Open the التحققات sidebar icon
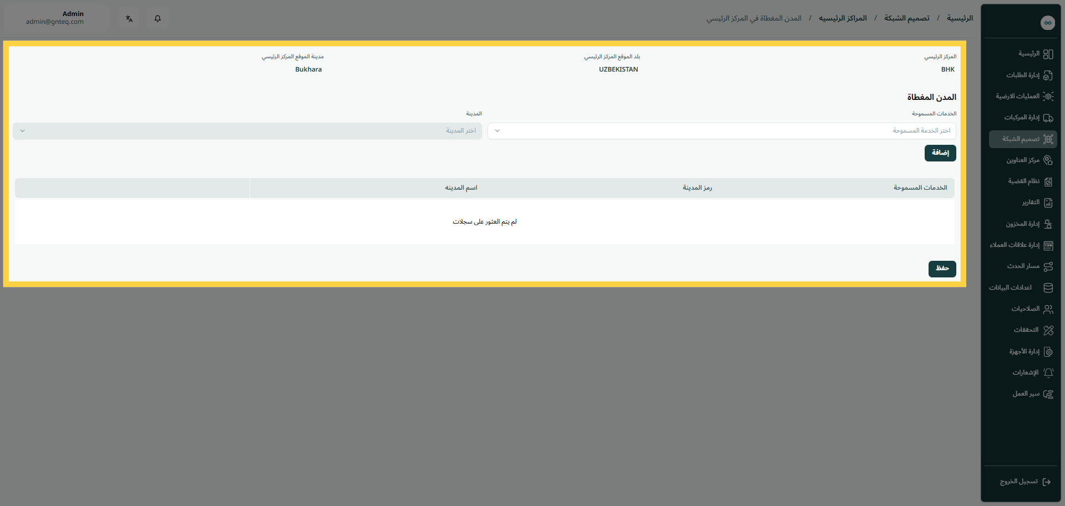The width and height of the screenshot is (1065, 506). point(1048,330)
